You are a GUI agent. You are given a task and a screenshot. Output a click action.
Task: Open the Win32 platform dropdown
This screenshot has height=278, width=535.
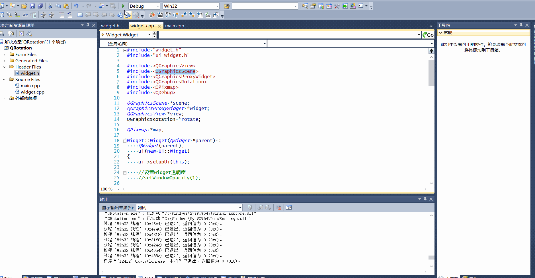click(217, 6)
